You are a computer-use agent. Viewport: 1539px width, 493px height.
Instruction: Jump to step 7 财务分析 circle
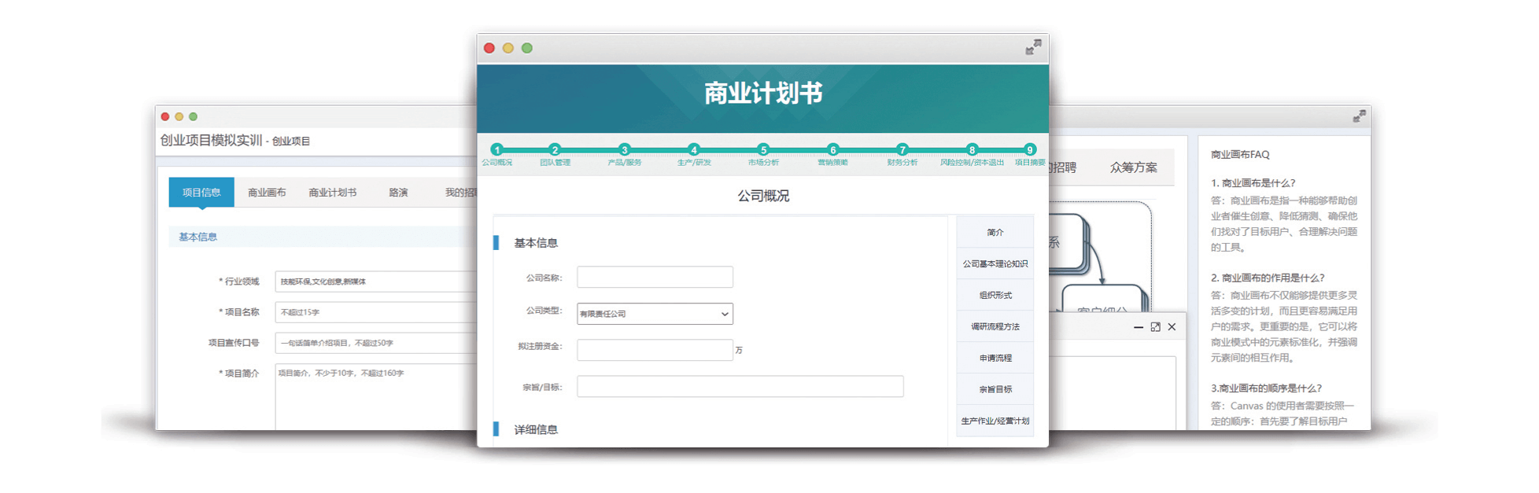[x=902, y=149]
